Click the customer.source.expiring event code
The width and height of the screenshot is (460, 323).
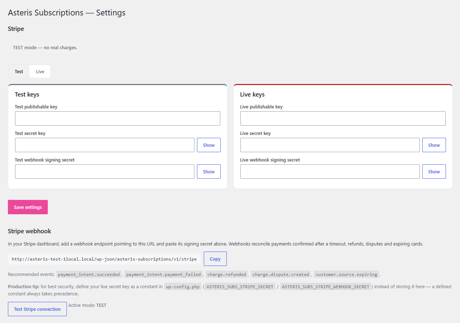[346, 275]
